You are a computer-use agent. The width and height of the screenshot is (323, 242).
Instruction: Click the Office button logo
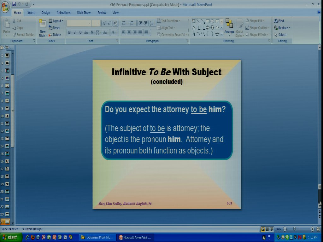coord(5,7)
